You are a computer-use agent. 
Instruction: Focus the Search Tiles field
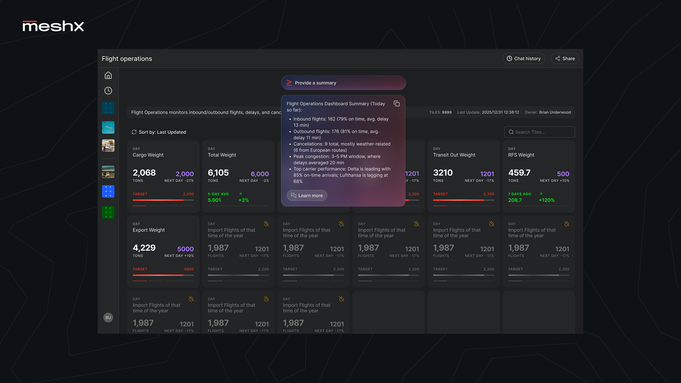(x=539, y=132)
